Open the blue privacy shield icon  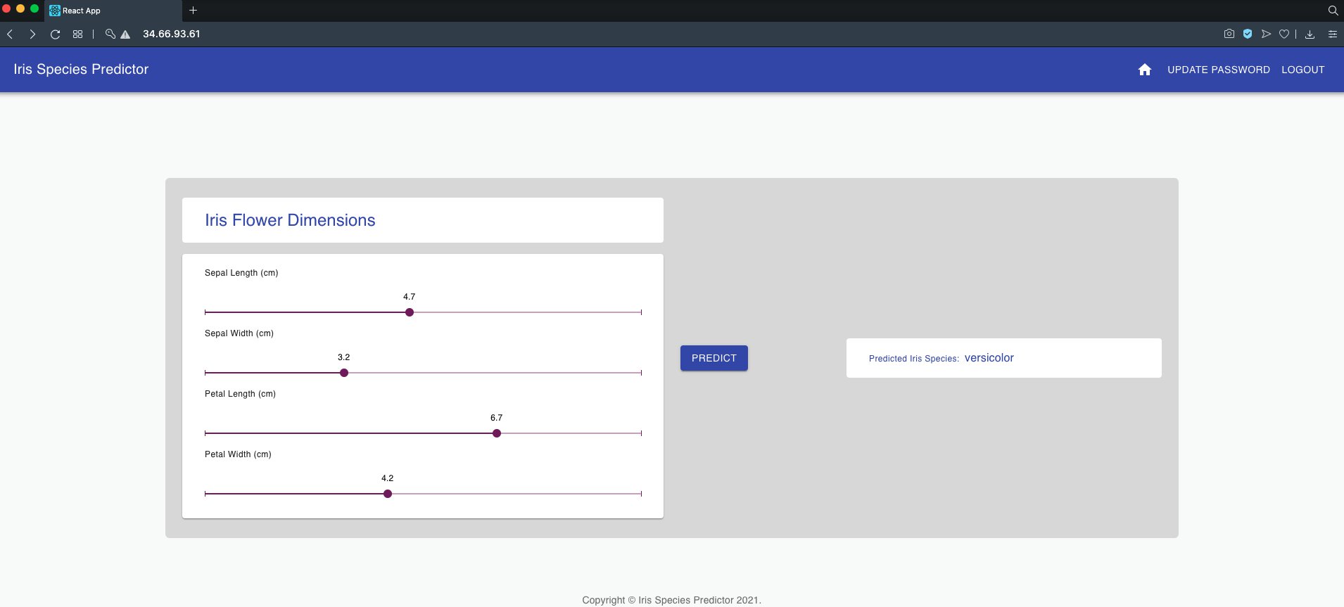coord(1248,34)
